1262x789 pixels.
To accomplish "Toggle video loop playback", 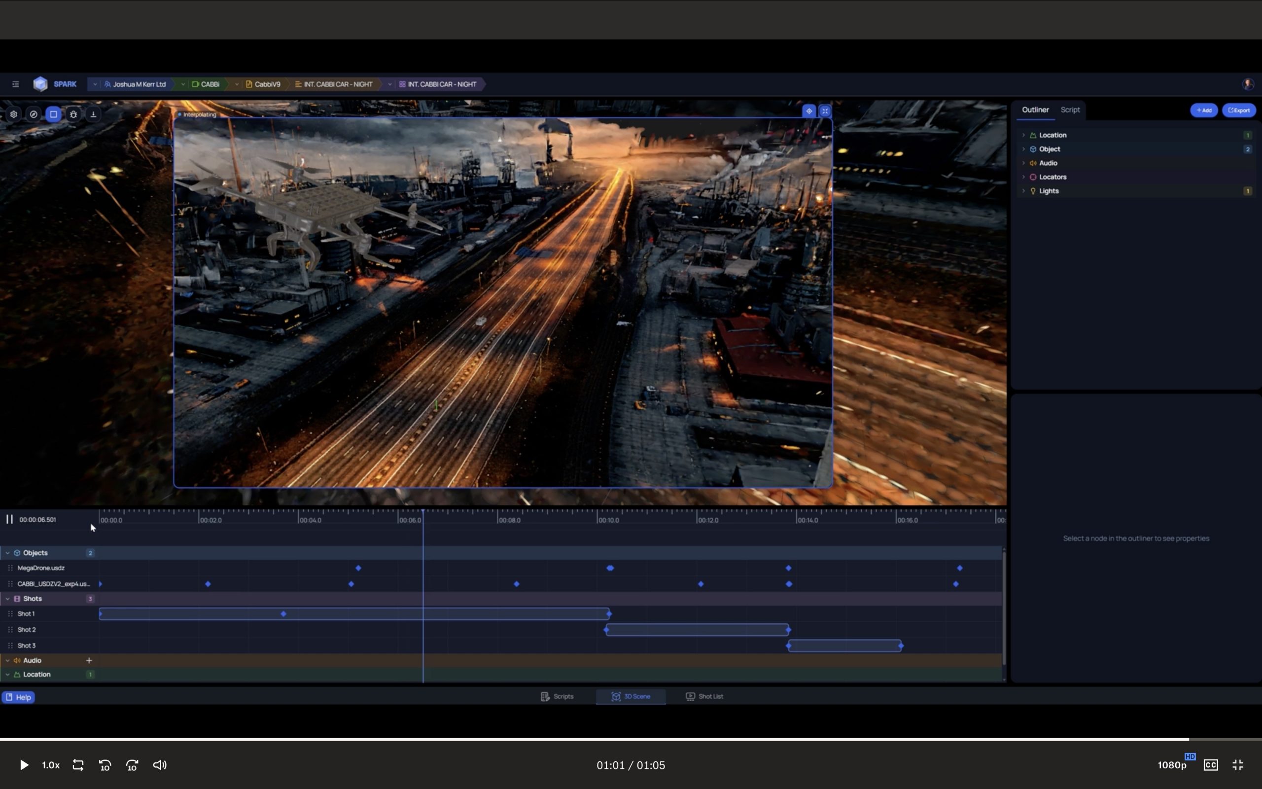I will pyautogui.click(x=78, y=765).
